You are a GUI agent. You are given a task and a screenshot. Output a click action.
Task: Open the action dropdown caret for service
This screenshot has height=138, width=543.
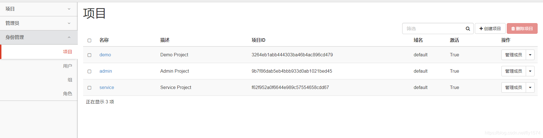coord(530,88)
